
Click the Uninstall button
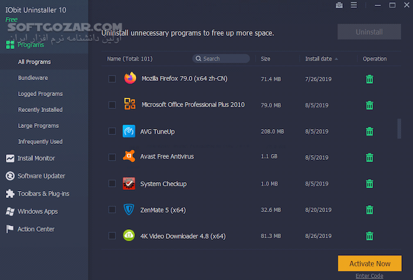369,32
